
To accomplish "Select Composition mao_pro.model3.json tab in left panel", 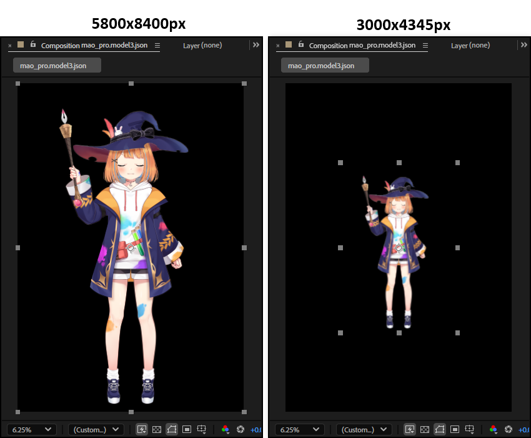I will point(94,46).
